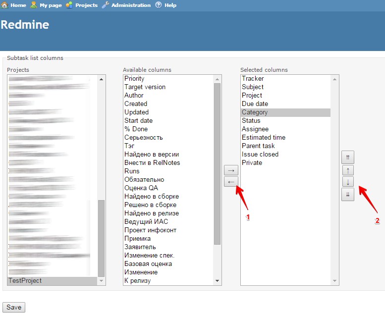Select Приемка in Available columns
This screenshot has width=385, height=316.
(168, 238)
